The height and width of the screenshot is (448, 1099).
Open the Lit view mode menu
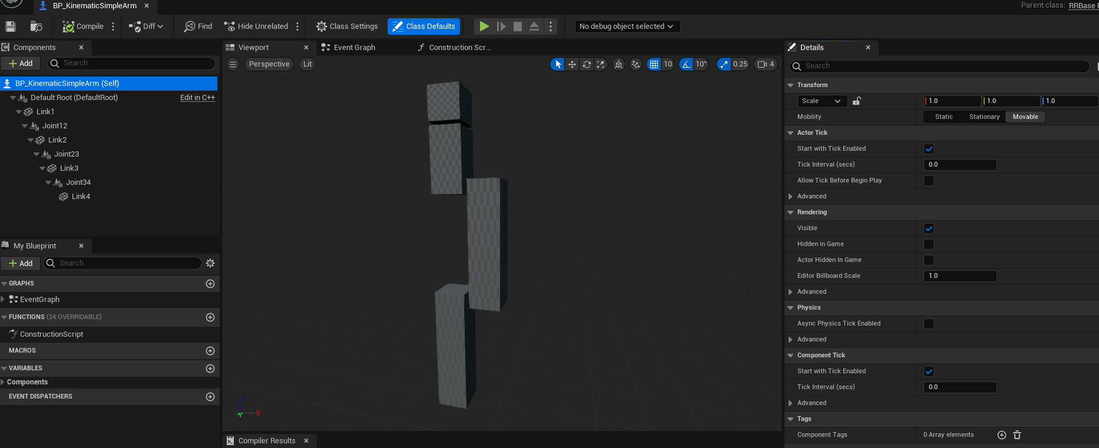point(307,64)
